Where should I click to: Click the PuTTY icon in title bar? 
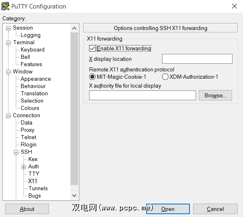[x=5, y=6]
